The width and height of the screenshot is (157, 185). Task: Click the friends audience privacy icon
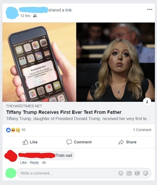pyautogui.click(x=35, y=16)
